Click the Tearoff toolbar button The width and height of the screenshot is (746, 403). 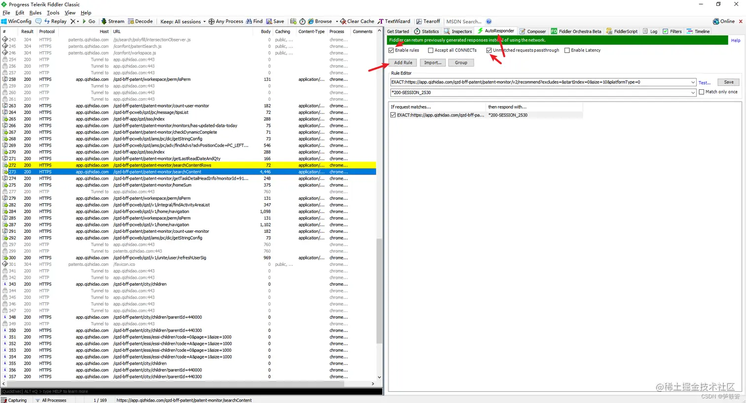(x=428, y=21)
